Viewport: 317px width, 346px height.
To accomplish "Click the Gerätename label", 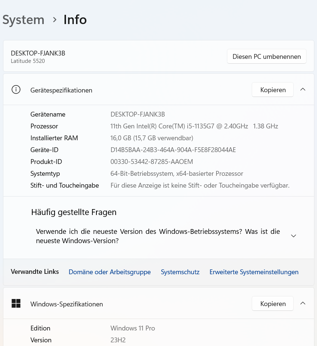I will click(x=48, y=114).
